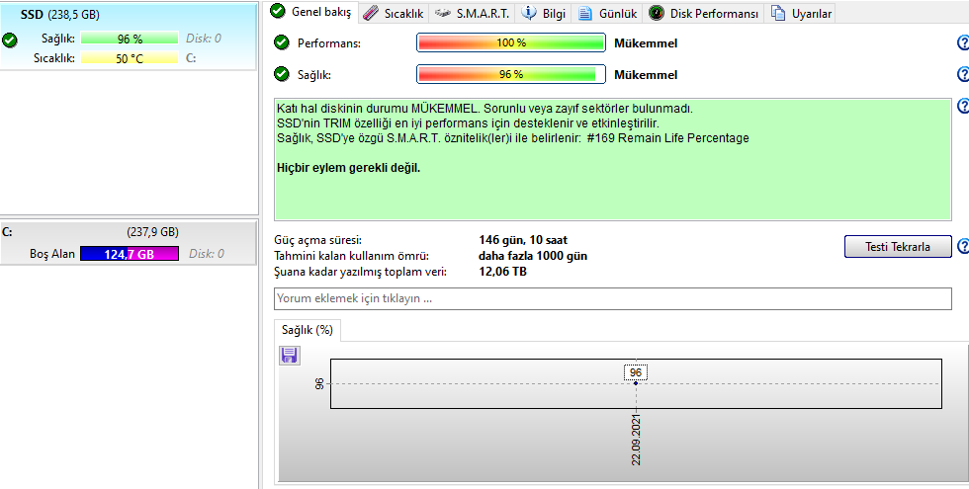Switch to the Disk Performansı tab

tap(703, 13)
